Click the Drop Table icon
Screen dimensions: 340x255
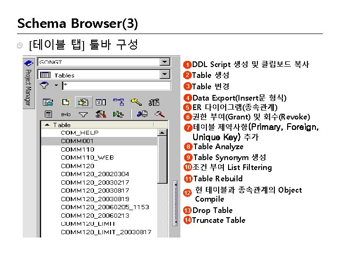pos(142,114)
